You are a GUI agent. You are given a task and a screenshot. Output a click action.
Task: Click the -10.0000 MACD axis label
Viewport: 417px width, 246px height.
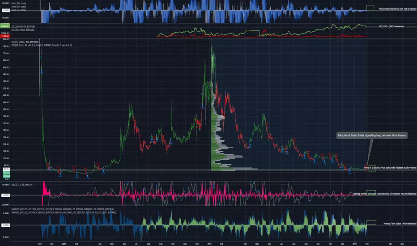click(x=5, y=204)
